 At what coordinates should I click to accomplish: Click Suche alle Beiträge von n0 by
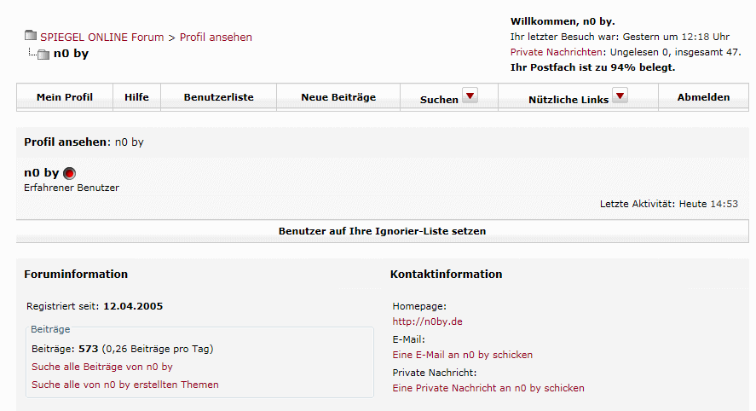coord(102,367)
